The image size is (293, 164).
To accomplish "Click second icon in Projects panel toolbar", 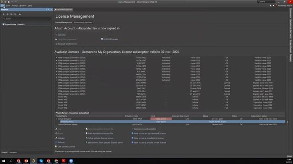I will [x=7, y=14].
